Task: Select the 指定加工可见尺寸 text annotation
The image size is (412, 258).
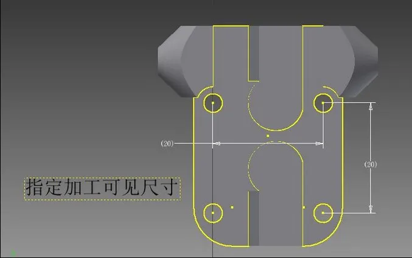Action: [102, 189]
